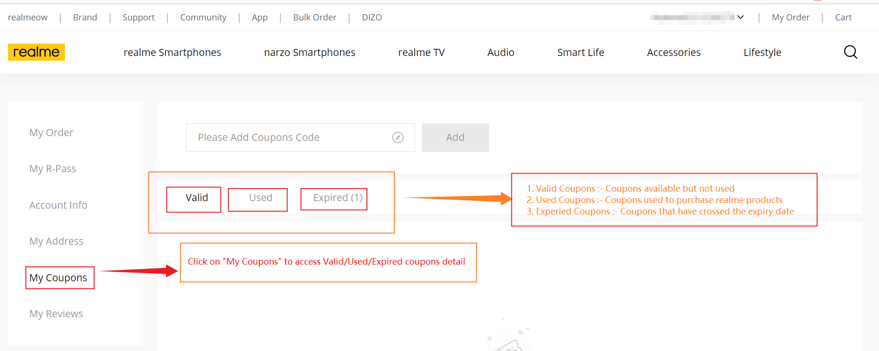The height and width of the screenshot is (351, 879).
Task: Open narzo Smartphones menu
Action: [309, 53]
